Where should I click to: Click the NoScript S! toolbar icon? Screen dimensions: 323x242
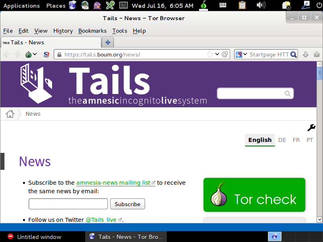click(46, 54)
